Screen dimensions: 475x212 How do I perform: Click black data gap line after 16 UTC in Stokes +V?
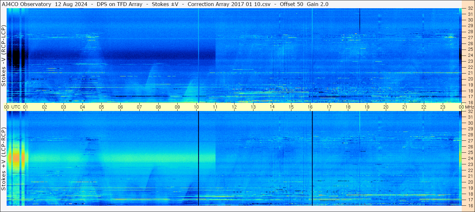pos(312,158)
